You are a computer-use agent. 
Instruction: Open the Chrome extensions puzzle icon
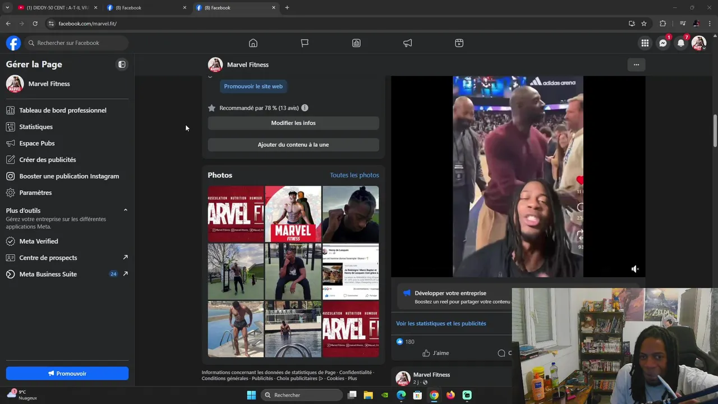(662, 24)
